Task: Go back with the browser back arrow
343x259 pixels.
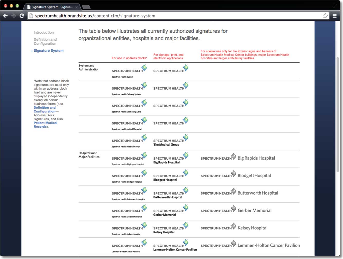Action: [x=5, y=16]
